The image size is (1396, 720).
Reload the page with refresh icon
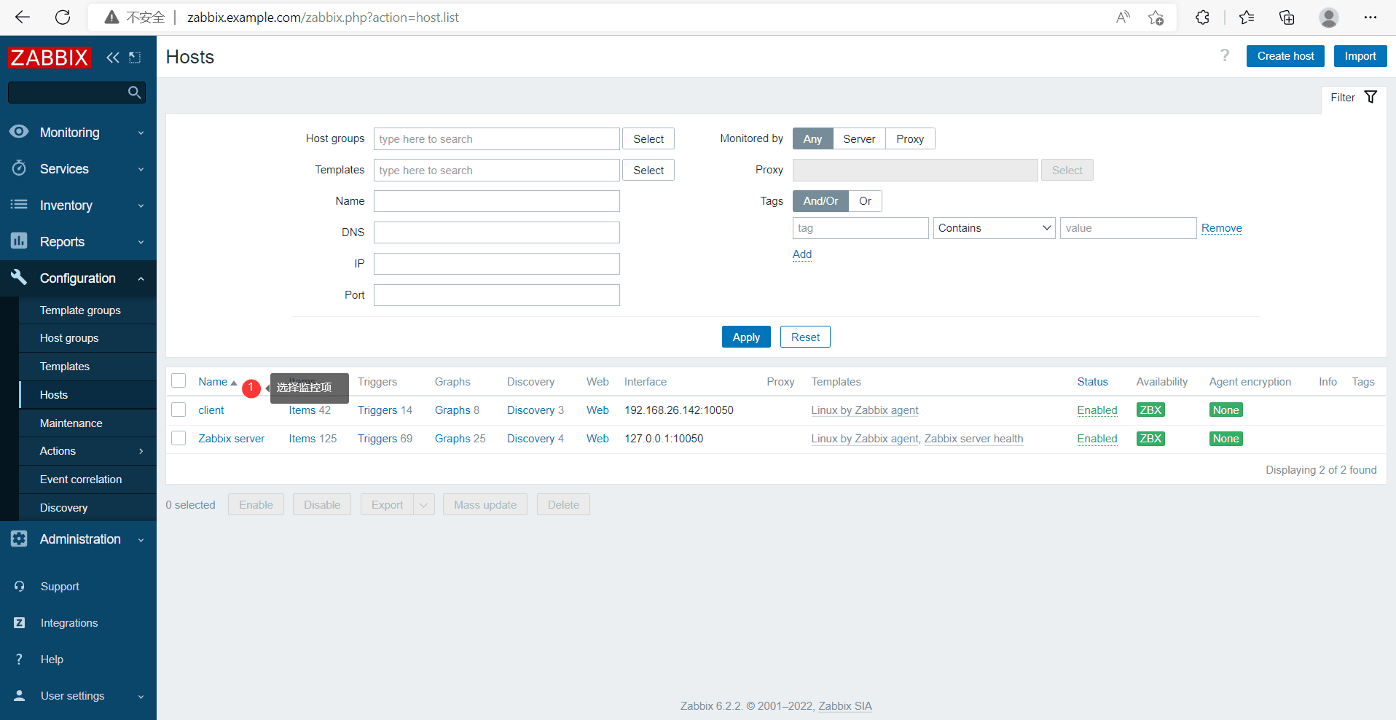click(63, 17)
